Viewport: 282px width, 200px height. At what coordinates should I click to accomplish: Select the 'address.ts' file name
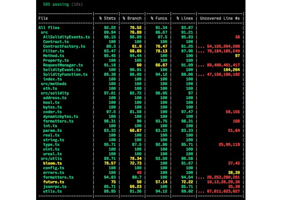(x=55, y=98)
